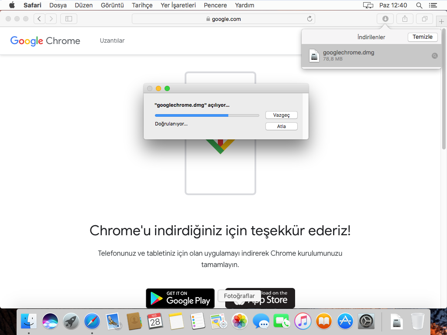
Task: Select the googlechrome.dmg filename text
Action: (x=348, y=52)
